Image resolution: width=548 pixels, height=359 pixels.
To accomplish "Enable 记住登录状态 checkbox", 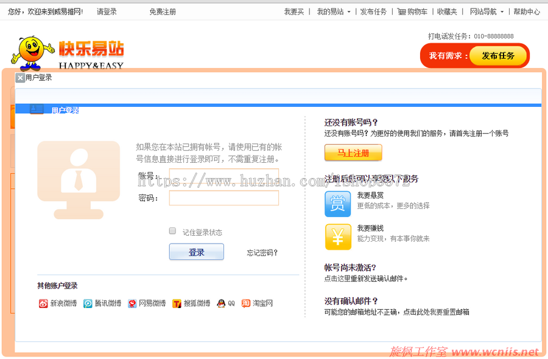I will click(172, 230).
